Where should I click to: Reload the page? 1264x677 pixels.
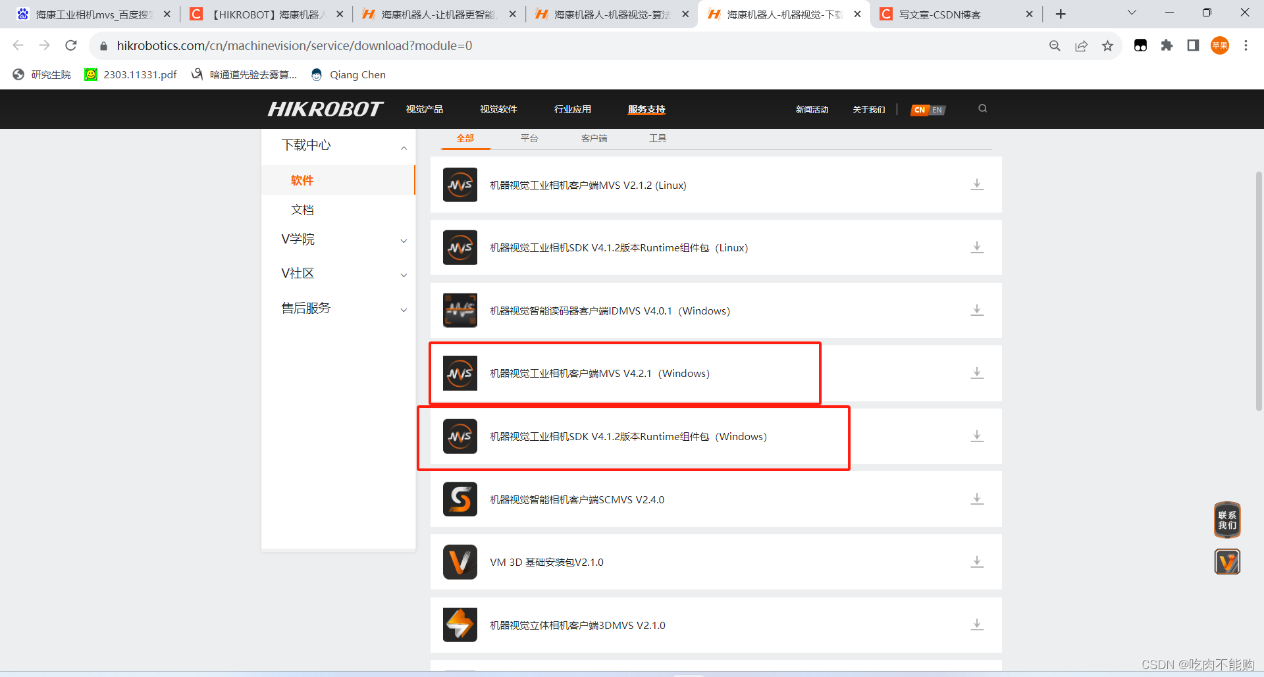coord(71,45)
